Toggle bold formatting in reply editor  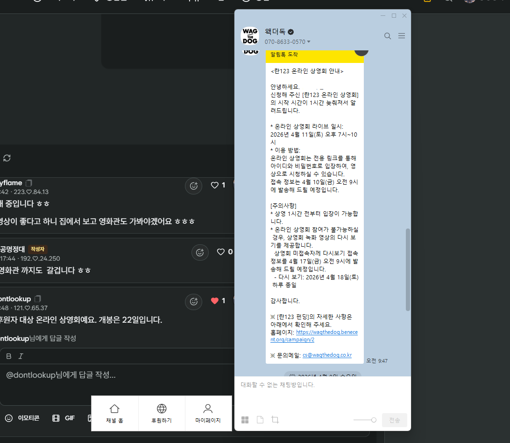click(x=9, y=356)
